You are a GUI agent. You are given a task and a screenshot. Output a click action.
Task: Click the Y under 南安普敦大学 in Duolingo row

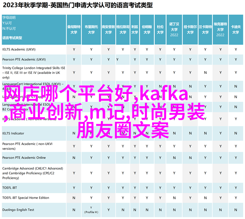109,210
